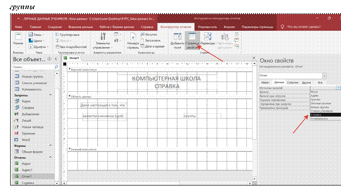Click the Группировка icon

pos(68,35)
